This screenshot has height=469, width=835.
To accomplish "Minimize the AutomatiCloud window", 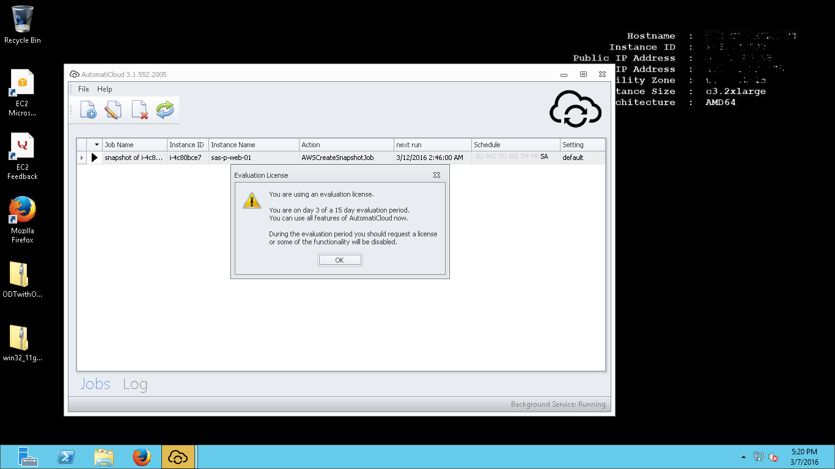I will coord(564,75).
